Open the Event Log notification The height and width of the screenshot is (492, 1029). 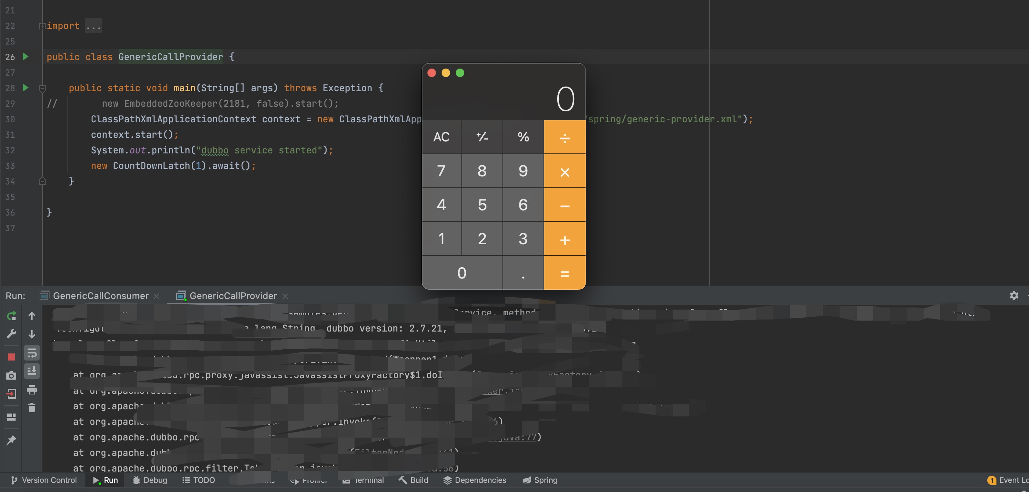(x=1008, y=480)
